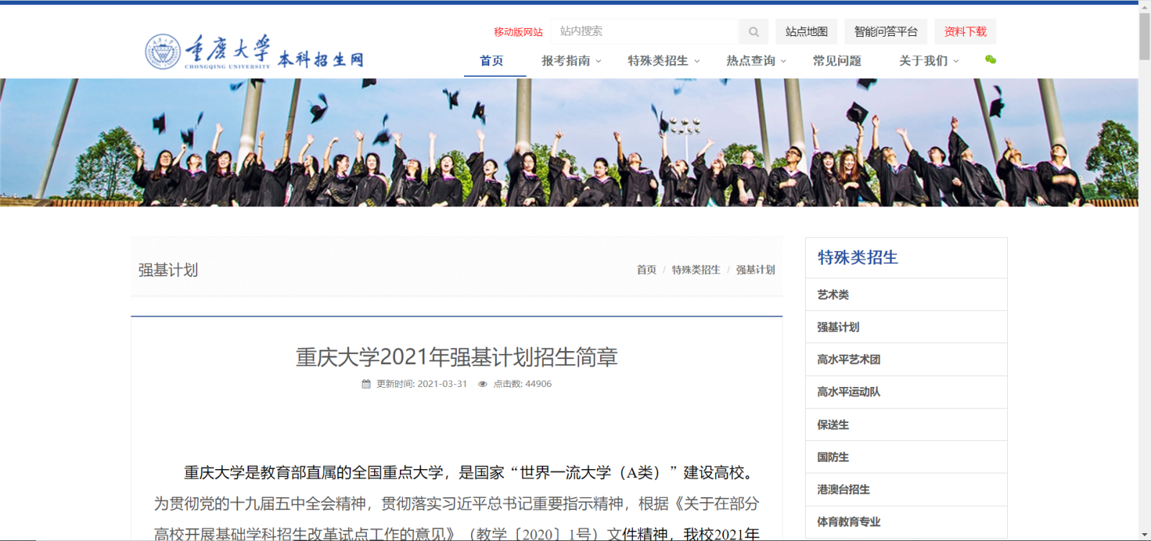Image resolution: width=1151 pixels, height=541 pixels.
Task: Select 高水平运动队 in the sidebar
Action: tap(906, 392)
